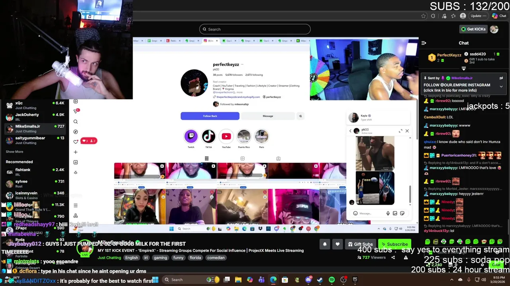The width and height of the screenshot is (510, 286).
Task: Open JackDoherty channel in sidebar
Action: click(35, 117)
